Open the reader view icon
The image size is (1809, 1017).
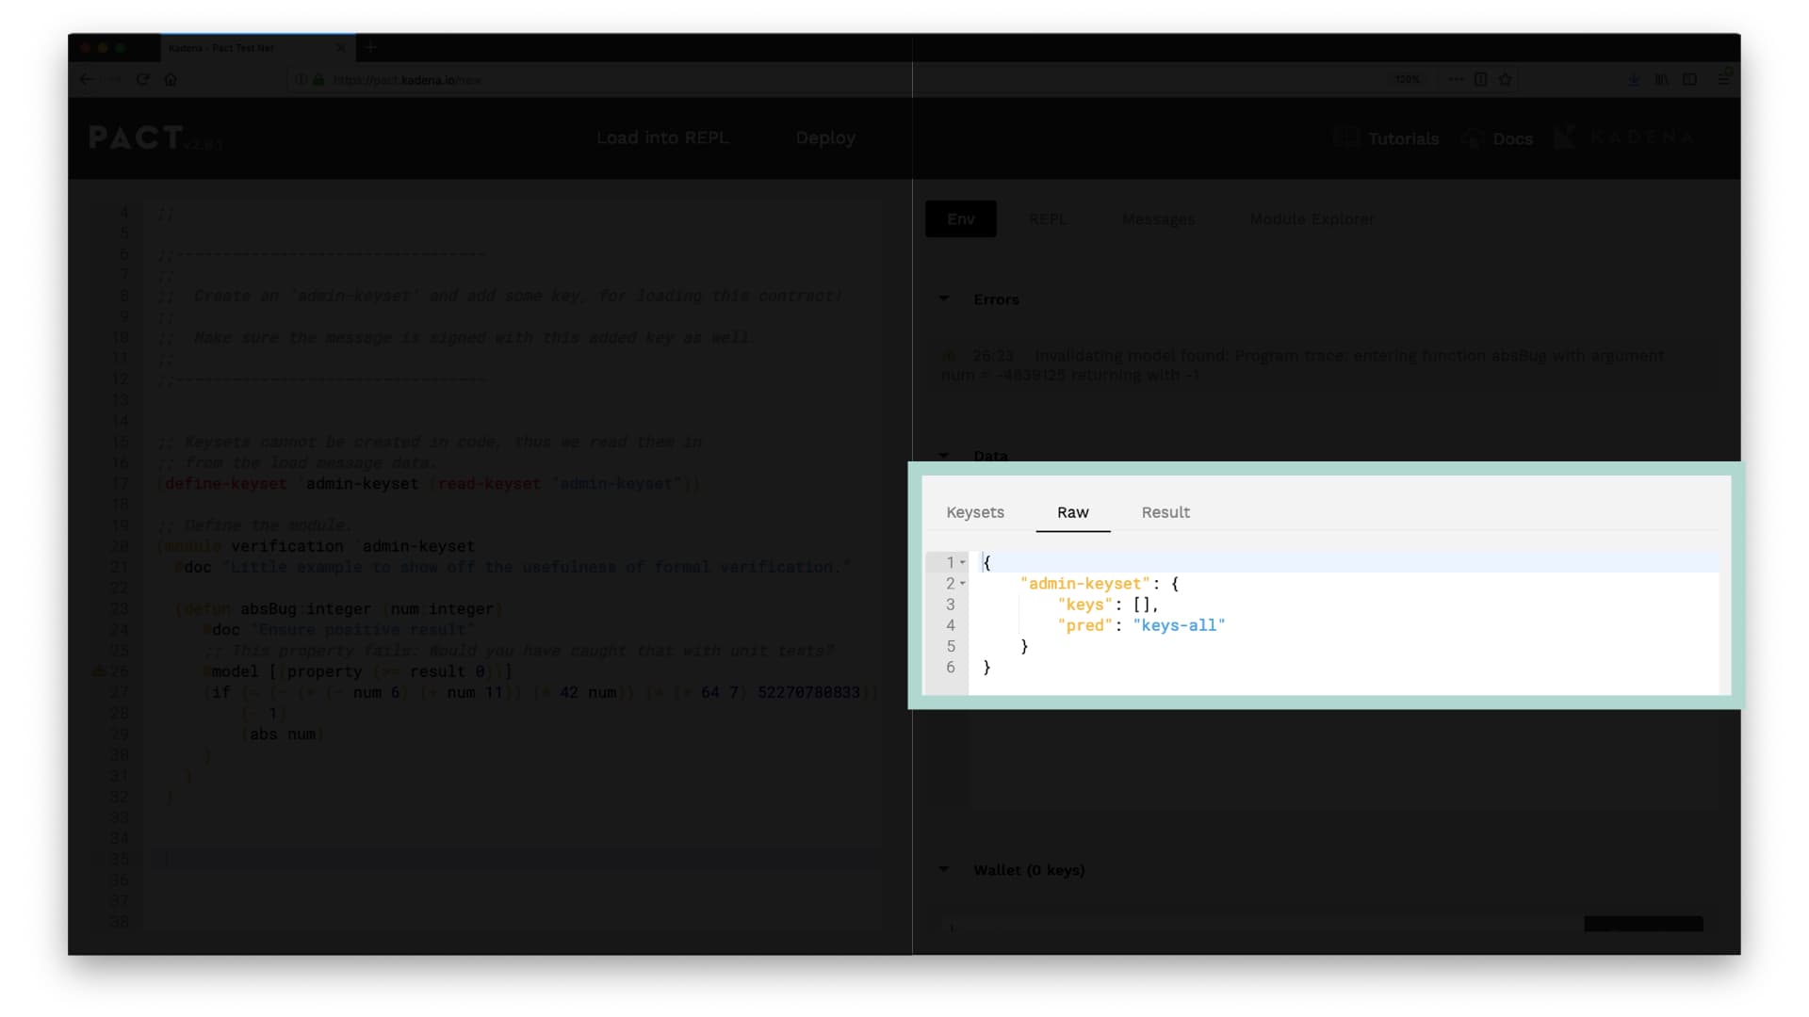1480,79
